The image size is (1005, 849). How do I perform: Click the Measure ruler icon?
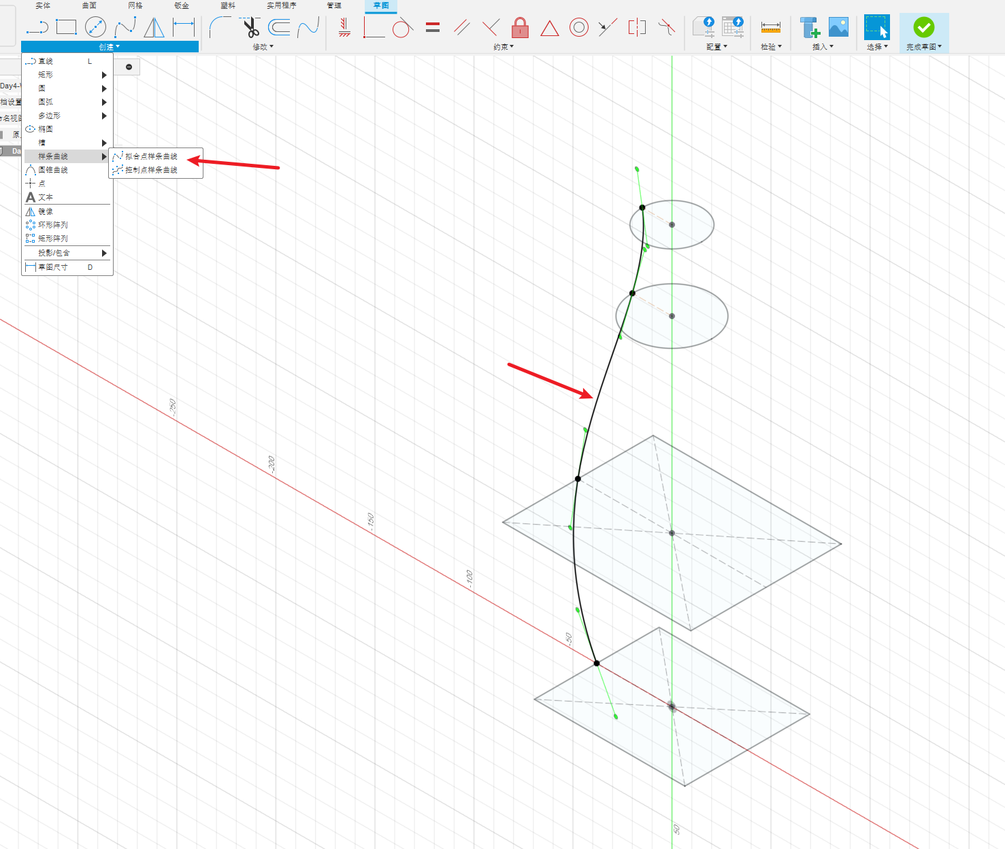(x=770, y=28)
